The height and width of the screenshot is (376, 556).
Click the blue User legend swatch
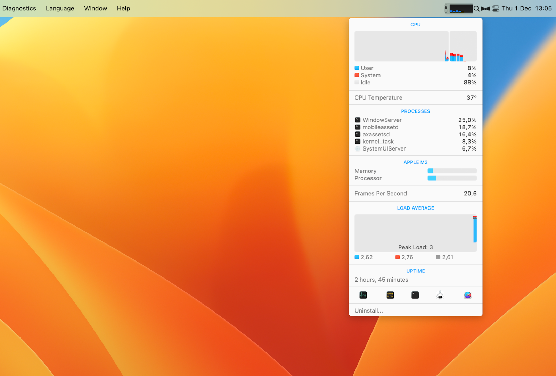(x=357, y=68)
